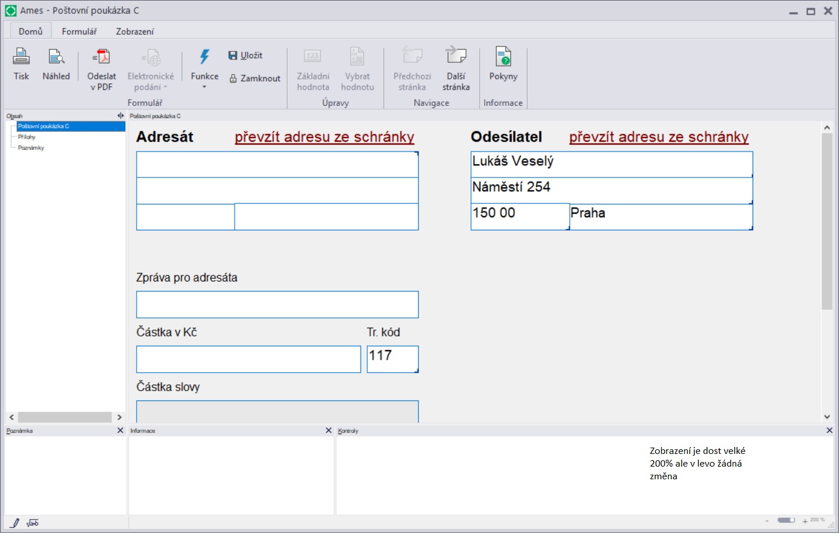Click the square root formula icon
Image resolution: width=839 pixels, height=534 pixels.
coord(32,523)
